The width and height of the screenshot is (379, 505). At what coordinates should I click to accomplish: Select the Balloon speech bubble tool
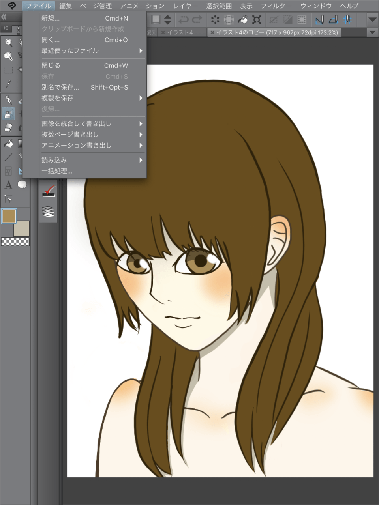22,185
